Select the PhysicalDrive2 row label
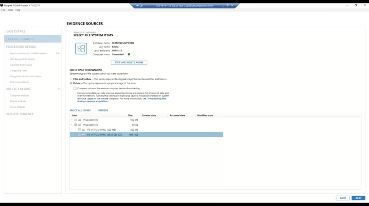The width and height of the screenshot is (369, 206). (x=90, y=120)
